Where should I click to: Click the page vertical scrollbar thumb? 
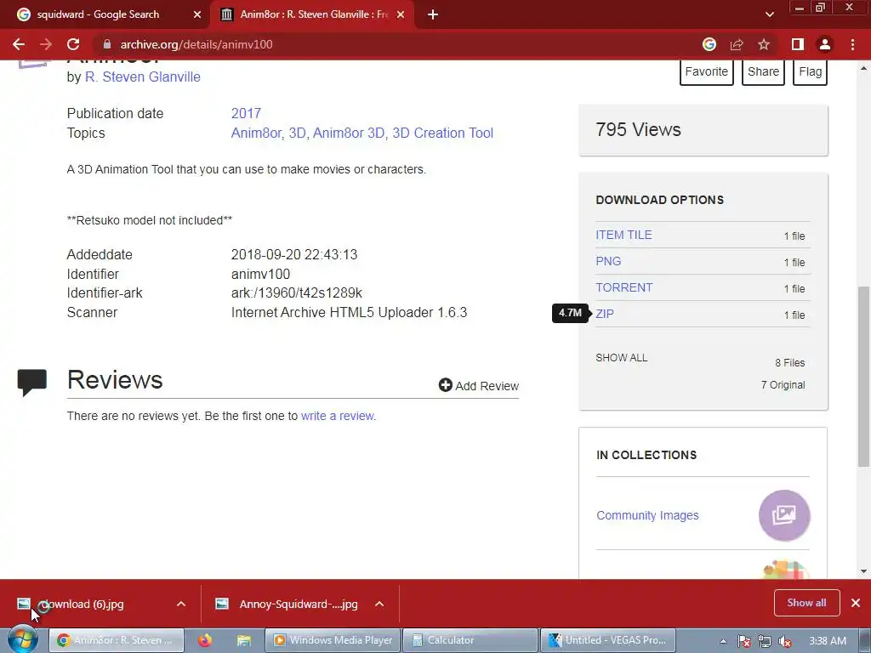click(x=863, y=376)
